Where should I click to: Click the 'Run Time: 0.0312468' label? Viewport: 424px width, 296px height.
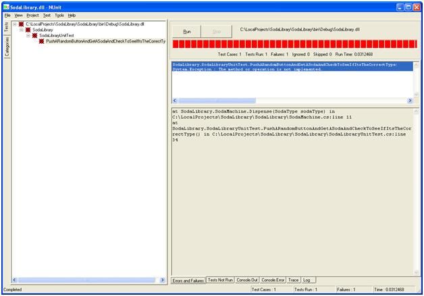click(x=354, y=55)
